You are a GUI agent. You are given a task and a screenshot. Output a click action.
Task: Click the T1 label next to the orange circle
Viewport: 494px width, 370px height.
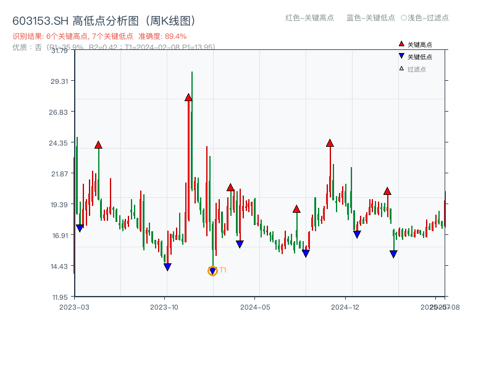tap(223, 269)
